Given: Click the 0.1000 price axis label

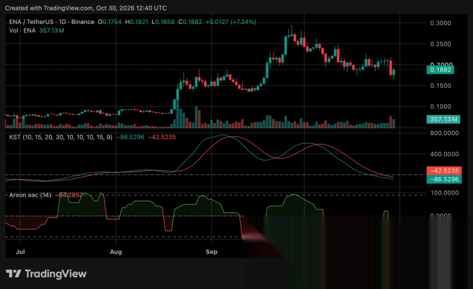Looking at the screenshot, I should (x=440, y=106).
